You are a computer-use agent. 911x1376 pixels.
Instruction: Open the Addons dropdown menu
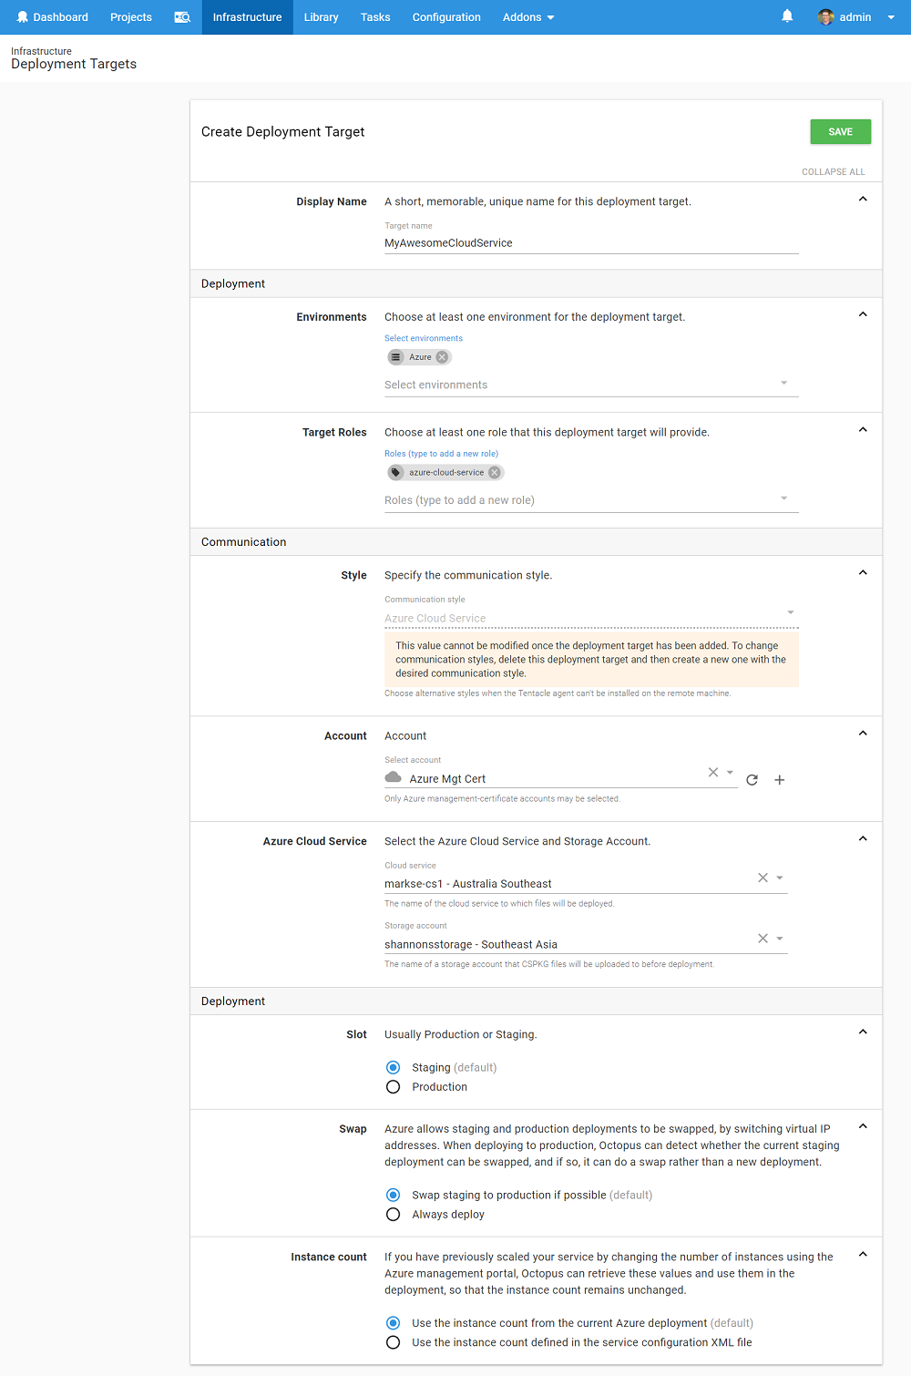[x=528, y=17]
